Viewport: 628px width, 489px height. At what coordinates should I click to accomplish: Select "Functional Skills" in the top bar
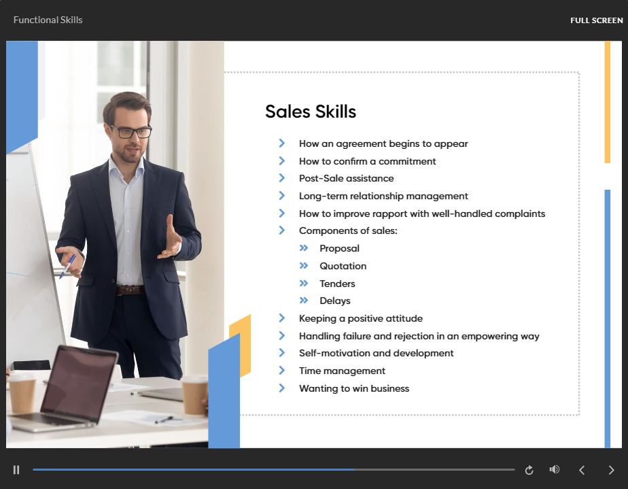point(48,20)
